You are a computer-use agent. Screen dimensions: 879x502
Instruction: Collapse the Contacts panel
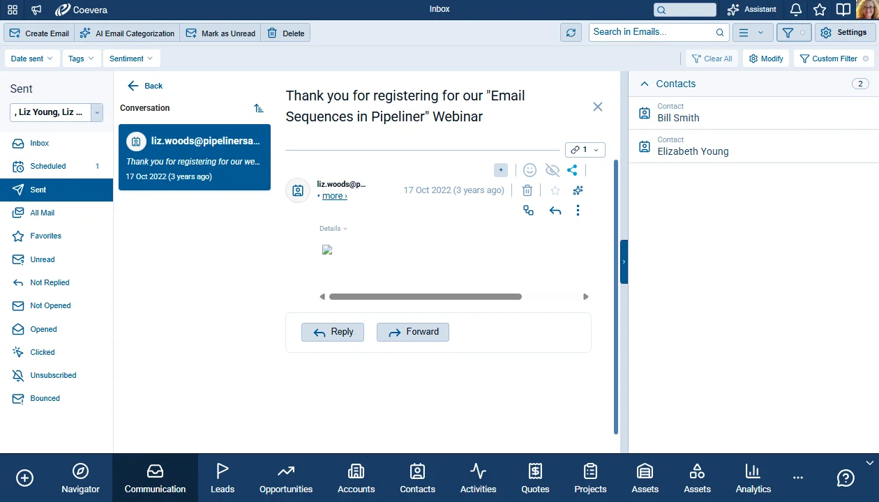coord(645,84)
